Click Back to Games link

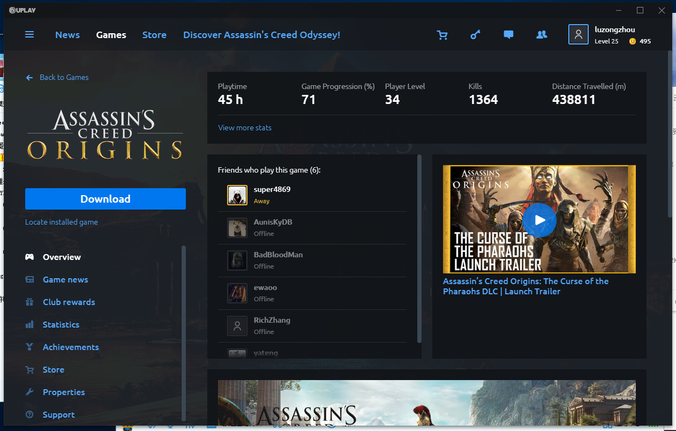(64, 77)
